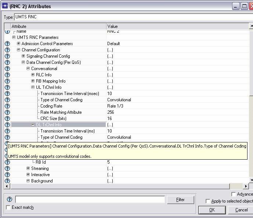Click the Attribute column header

point(58,26)
